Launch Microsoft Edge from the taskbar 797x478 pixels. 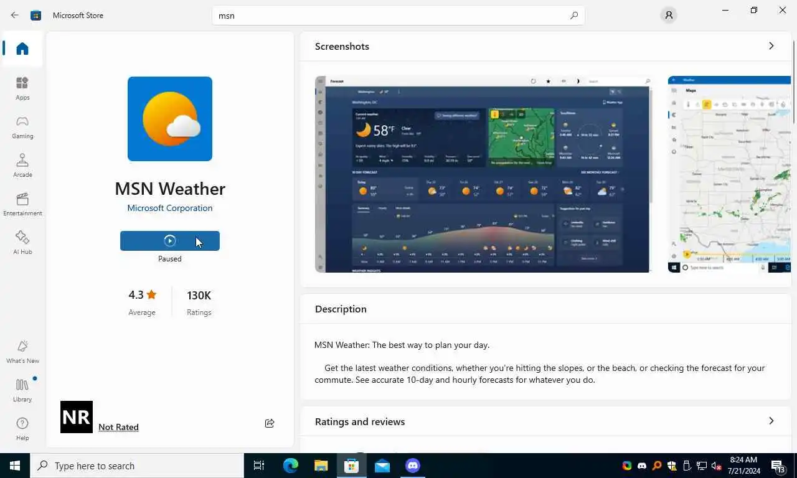291,466
